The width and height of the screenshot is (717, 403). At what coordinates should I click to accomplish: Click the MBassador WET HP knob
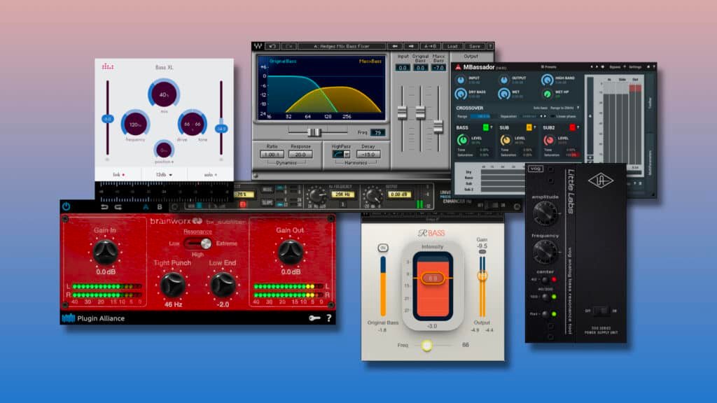point(547,94)
